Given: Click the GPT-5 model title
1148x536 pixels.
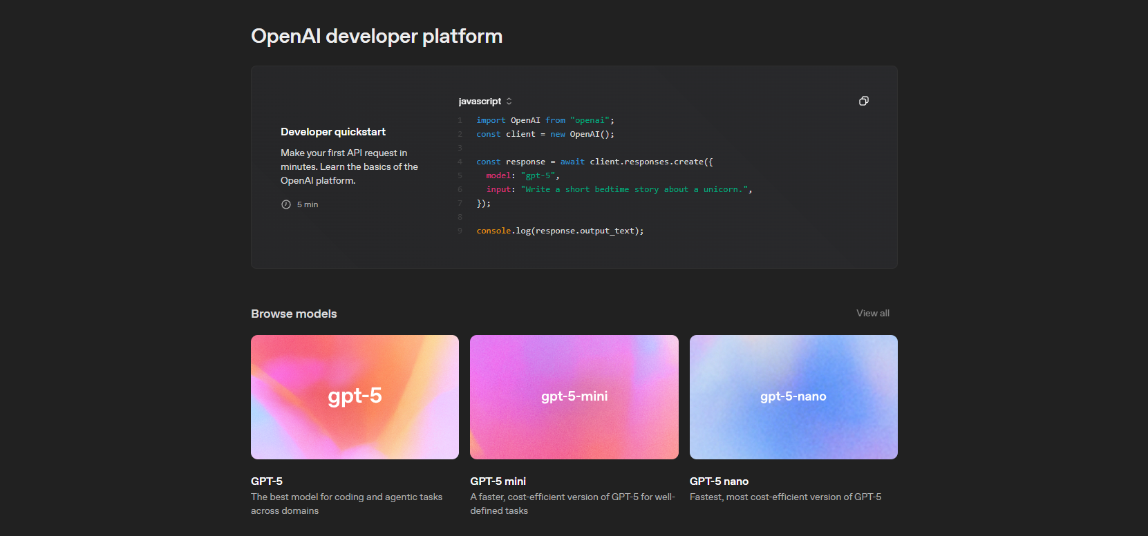Looking at the screenshot, I should coord(267,481).
